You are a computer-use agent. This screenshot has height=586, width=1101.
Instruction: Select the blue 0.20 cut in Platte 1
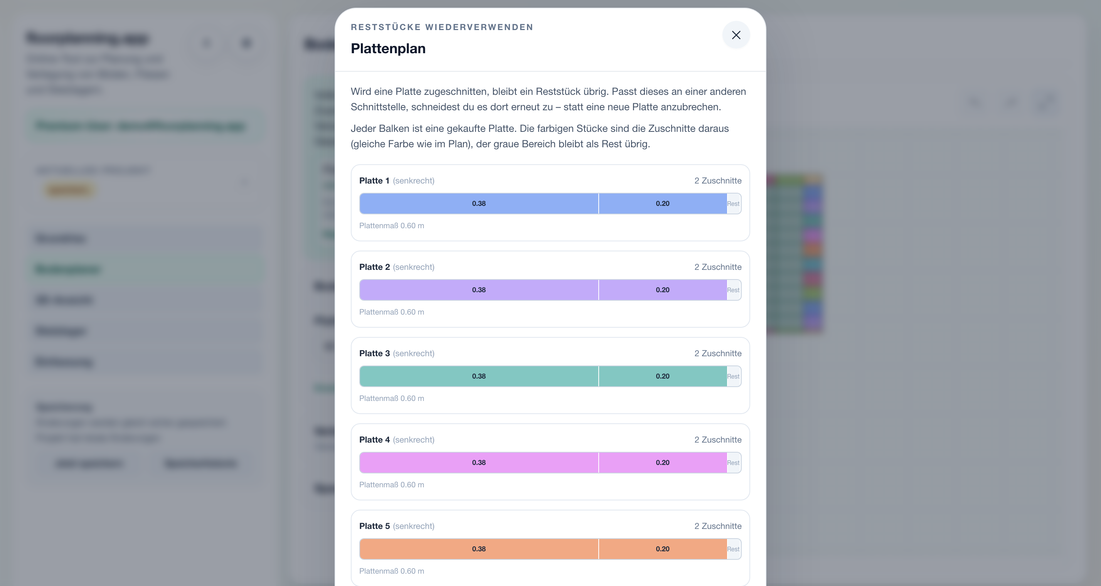tap(662, 204)
